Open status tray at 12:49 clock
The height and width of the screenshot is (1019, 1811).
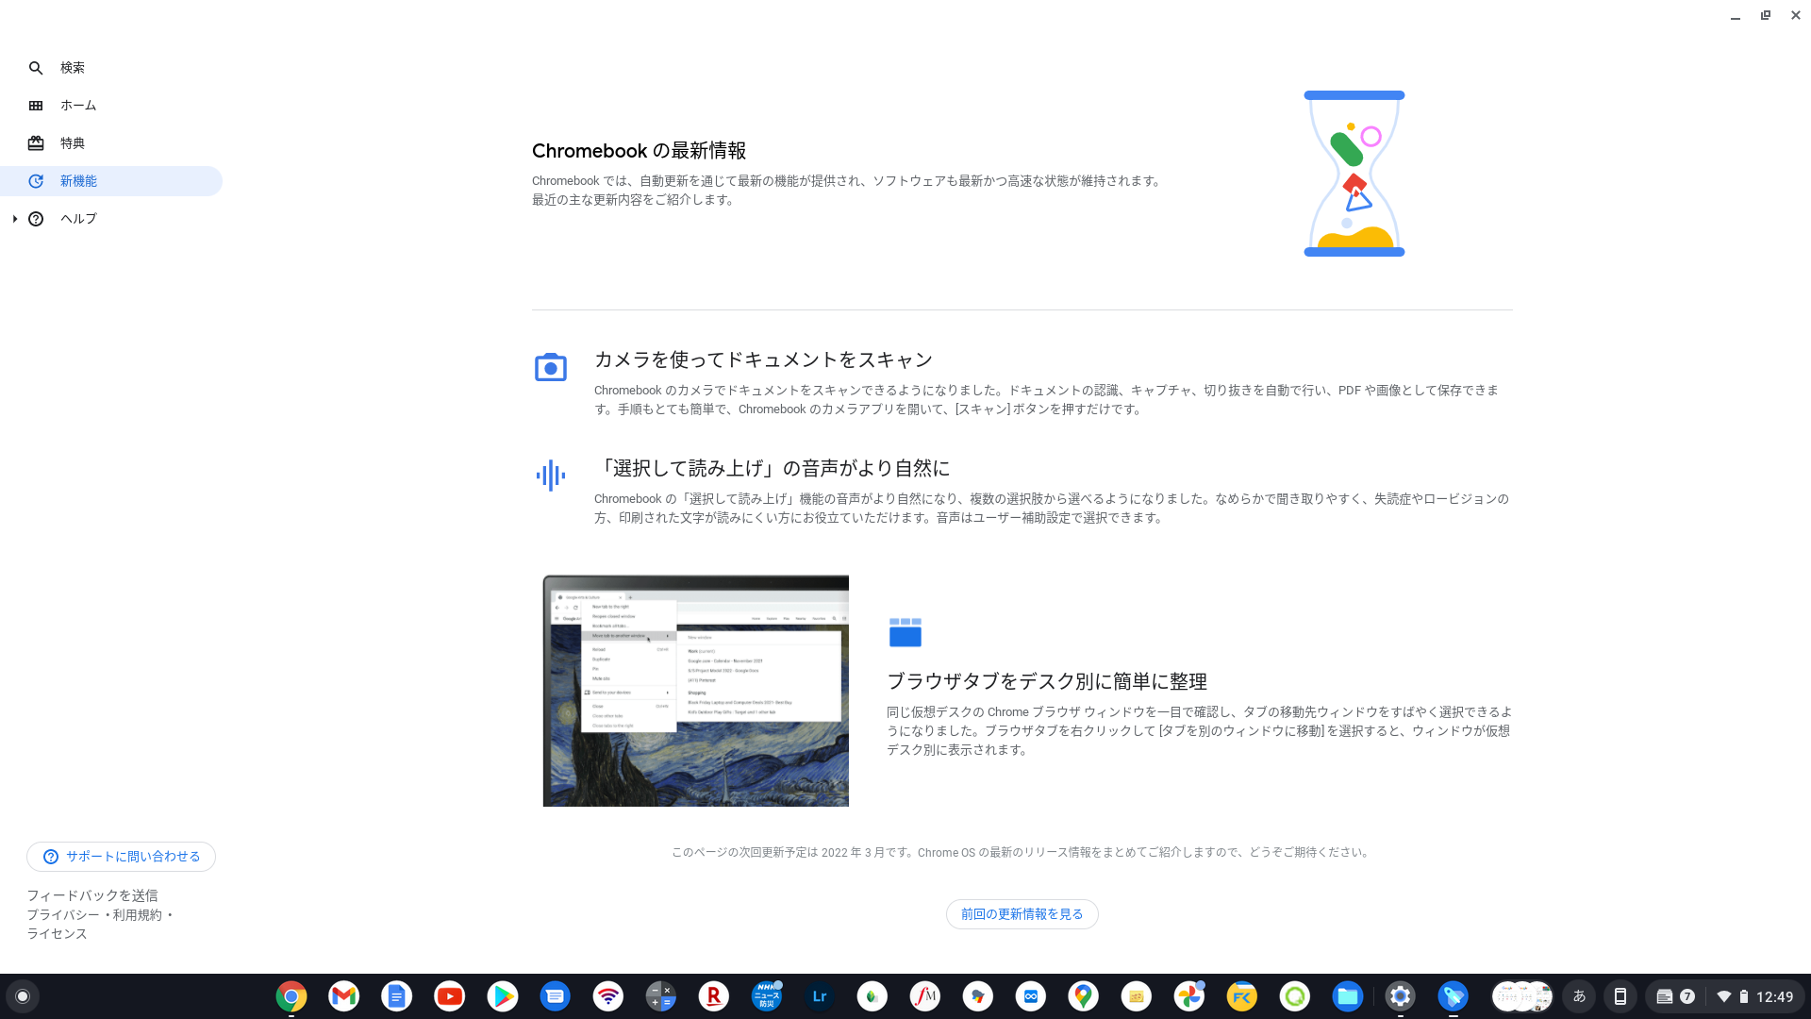pyautogui.click(x=1755, y=996)
